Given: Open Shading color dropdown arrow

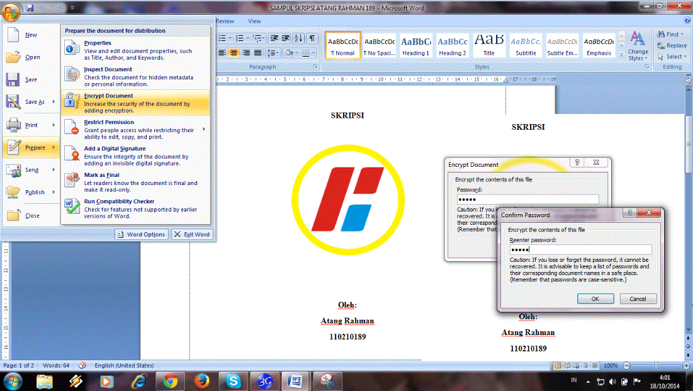Looking at the screenshot, I should [x=297, y=53].
